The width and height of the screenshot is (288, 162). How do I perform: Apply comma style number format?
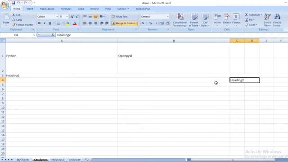pyautogui.click(x=156, y=23)
